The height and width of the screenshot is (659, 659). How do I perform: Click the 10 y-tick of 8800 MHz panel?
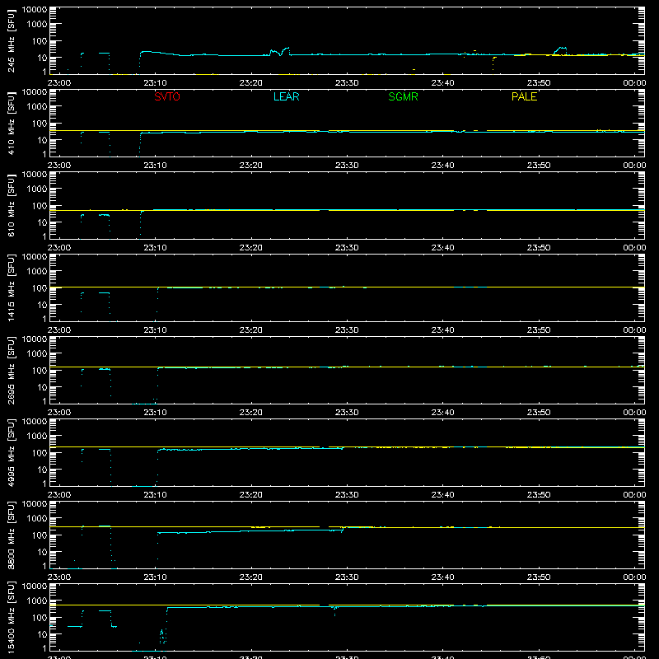43,552
